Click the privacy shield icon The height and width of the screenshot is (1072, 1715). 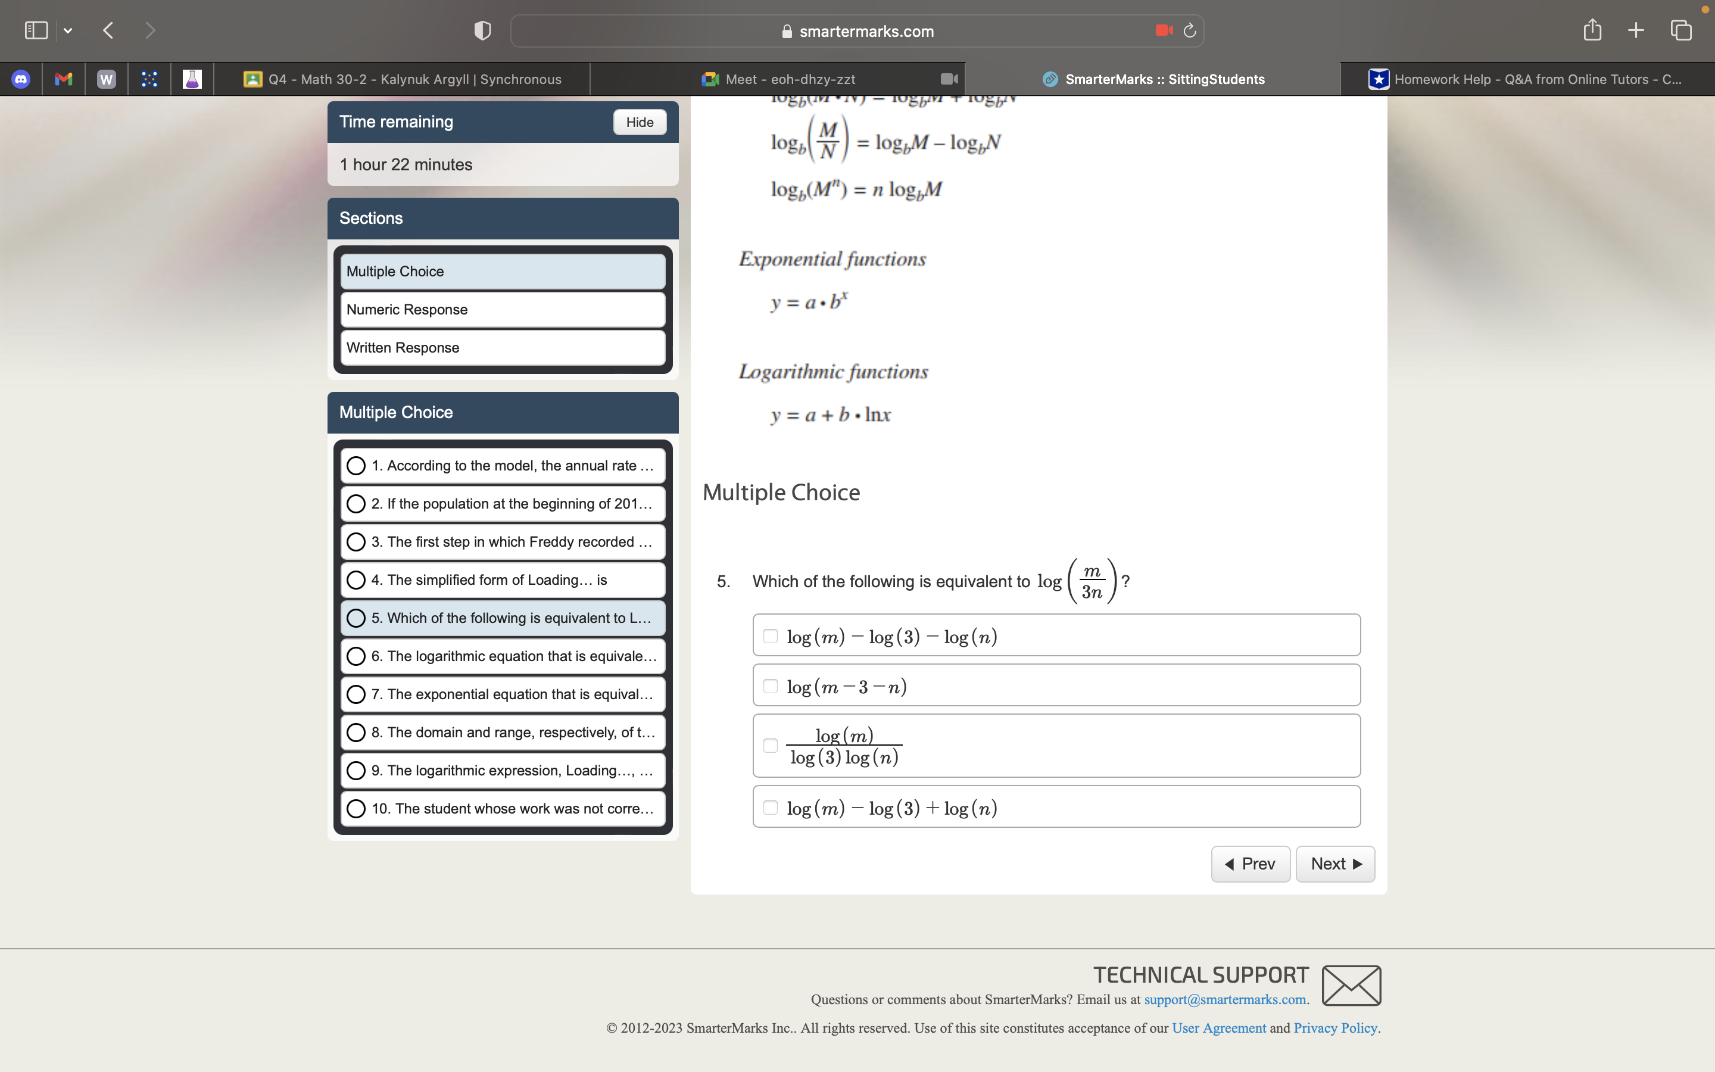[481, 30]
